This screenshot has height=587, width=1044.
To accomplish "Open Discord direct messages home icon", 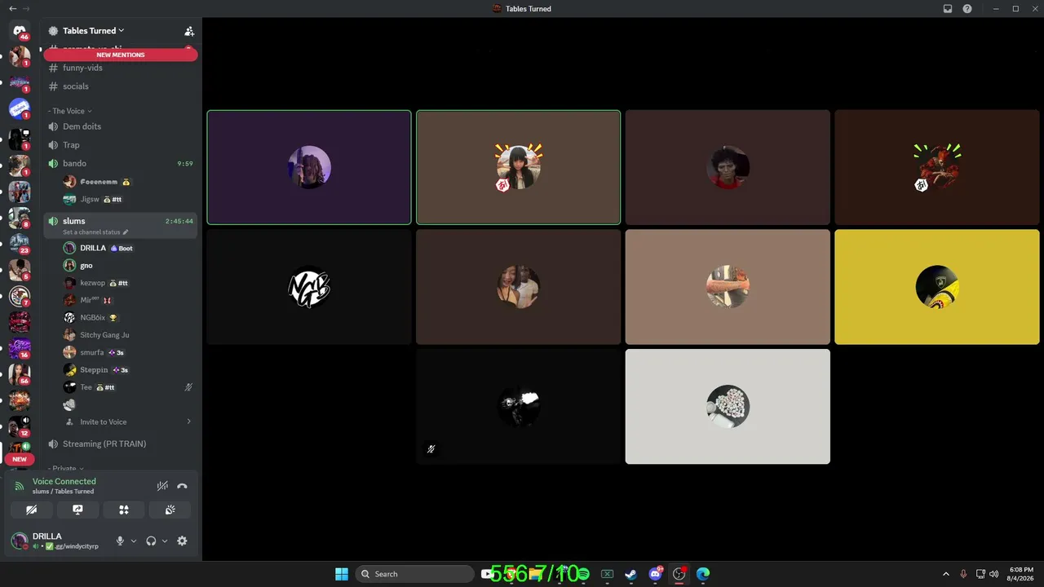I will click(20, 31).
